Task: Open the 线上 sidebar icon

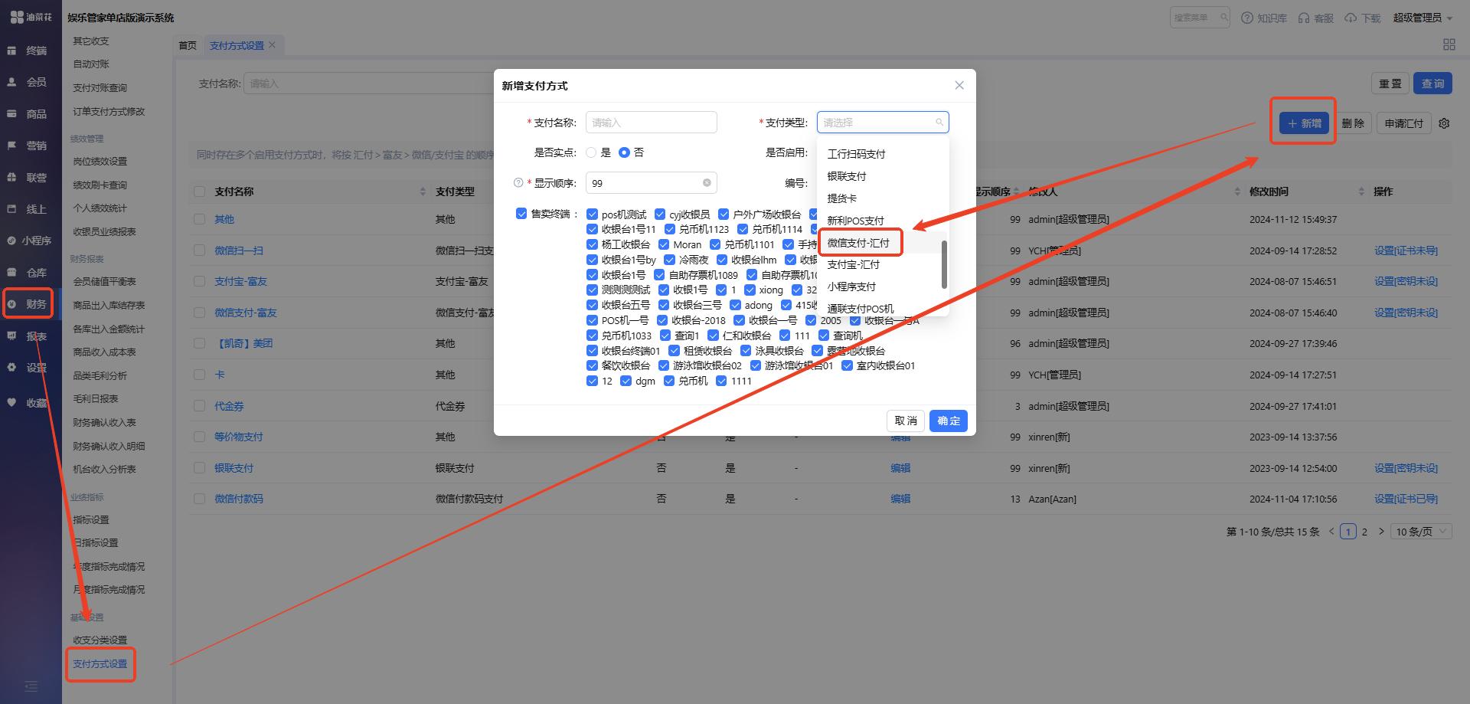Action: [x=11, y=208]
